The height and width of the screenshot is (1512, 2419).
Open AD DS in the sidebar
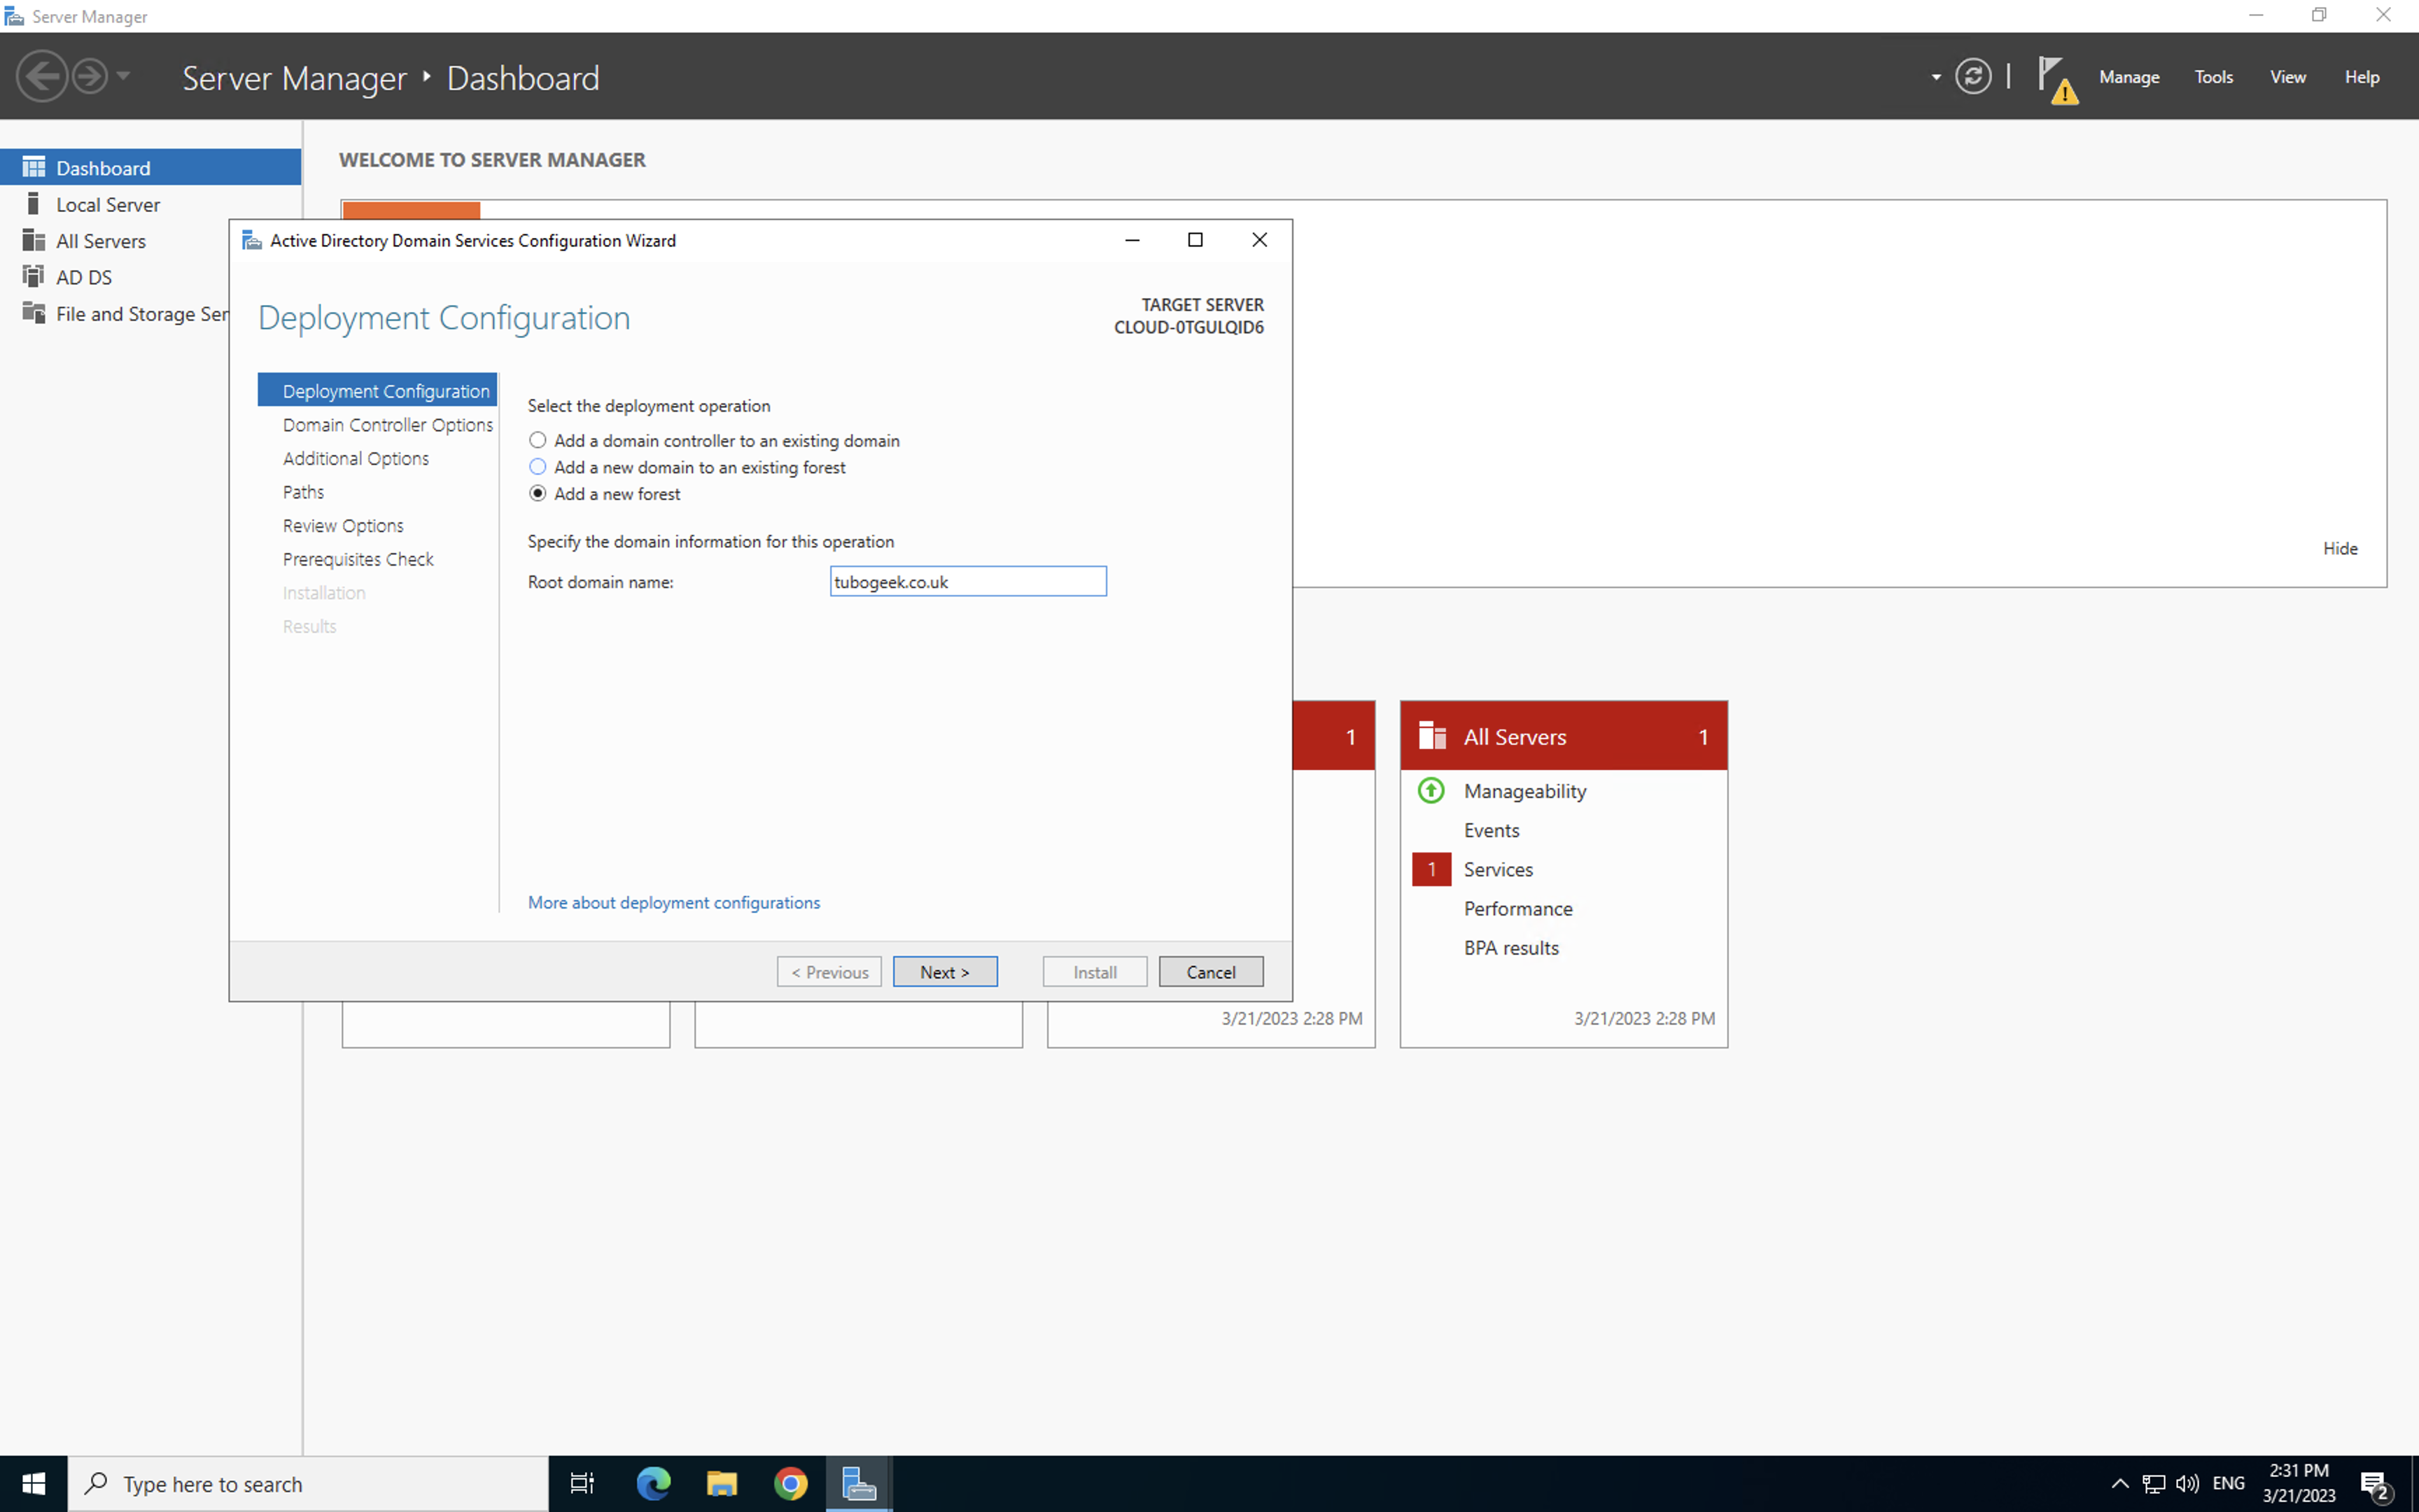[x=115, y=277]
